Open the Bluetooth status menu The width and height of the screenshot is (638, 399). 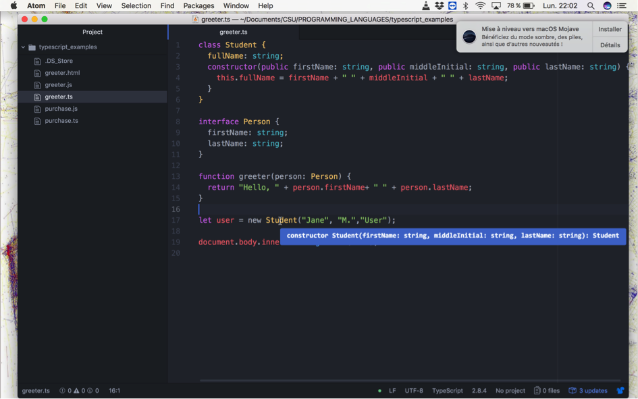pyautogui.click(x=466, y=5)
